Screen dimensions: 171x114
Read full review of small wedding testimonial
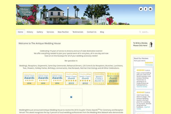tap(142, 87)
